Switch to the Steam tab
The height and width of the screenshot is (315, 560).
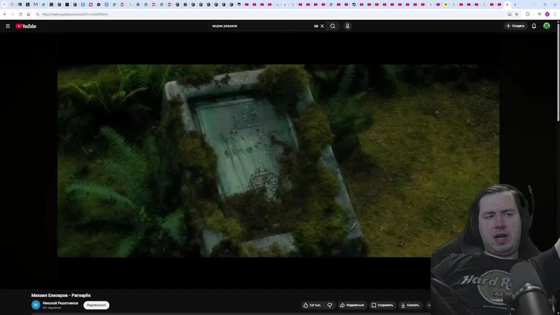coord(353,4)
